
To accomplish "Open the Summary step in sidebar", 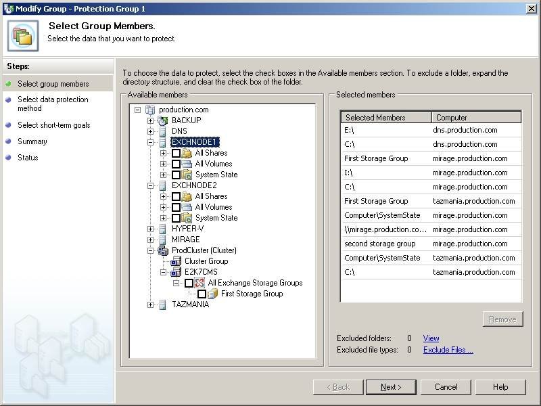I will (32, 141).
